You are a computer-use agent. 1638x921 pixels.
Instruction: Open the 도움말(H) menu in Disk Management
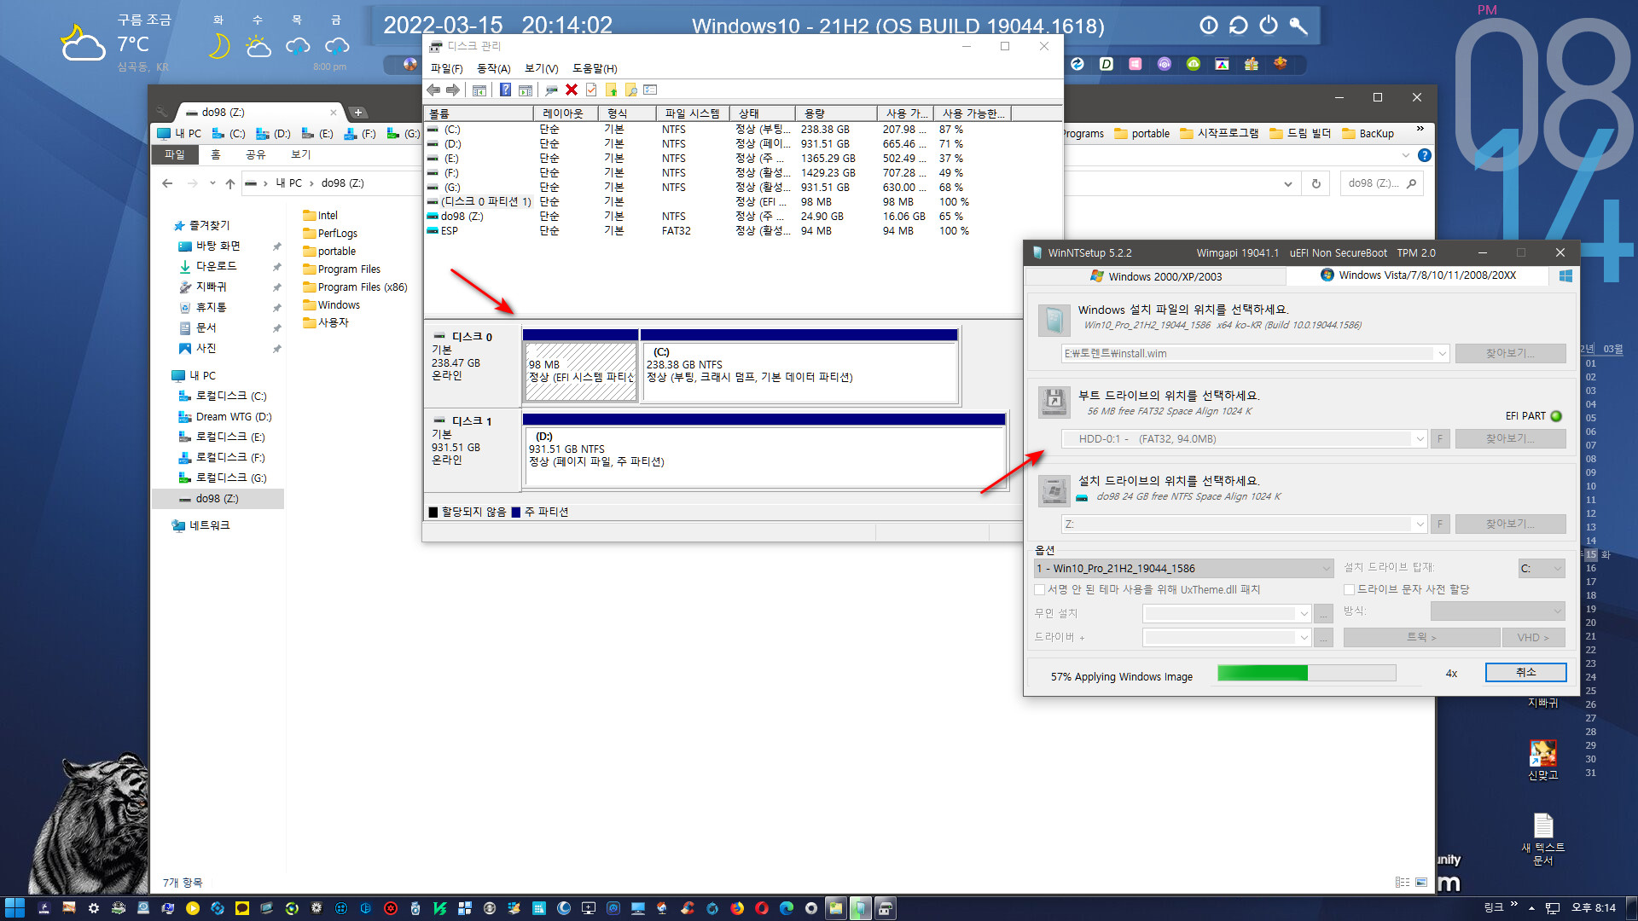tap(595, 68)
